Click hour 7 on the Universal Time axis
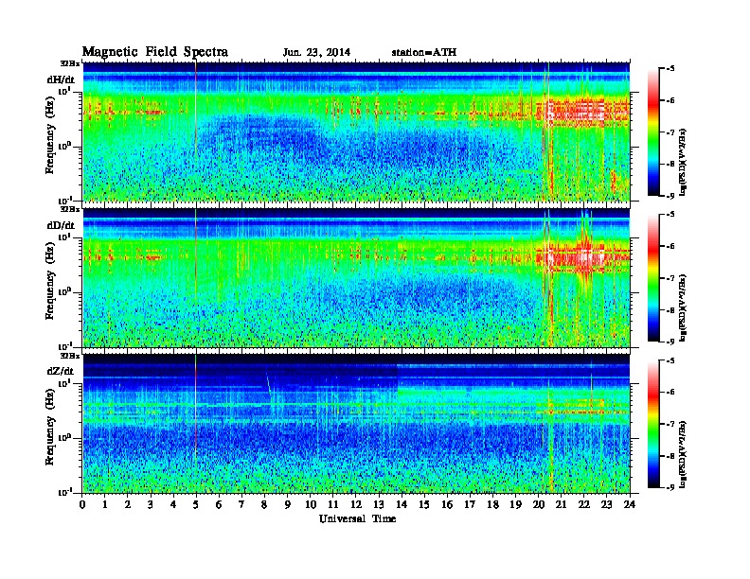 (x=241, y=504)
